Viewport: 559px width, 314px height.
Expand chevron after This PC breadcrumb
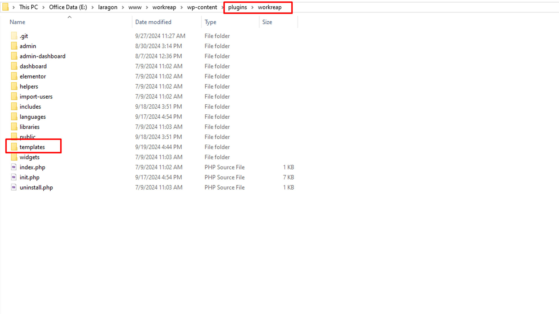click(x=43, y=7)
